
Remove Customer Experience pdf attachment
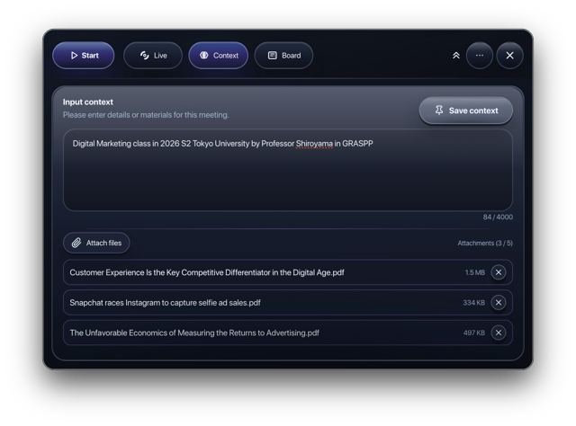click(499, 272)
